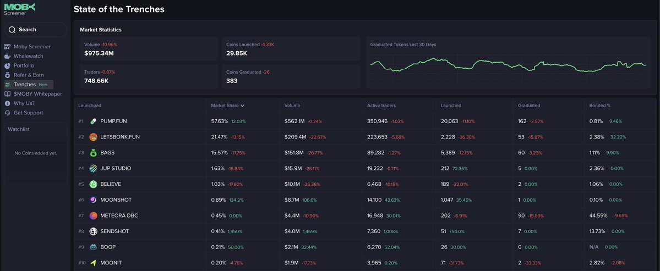Click the Watchlist panel heading

tap(19, 129)
